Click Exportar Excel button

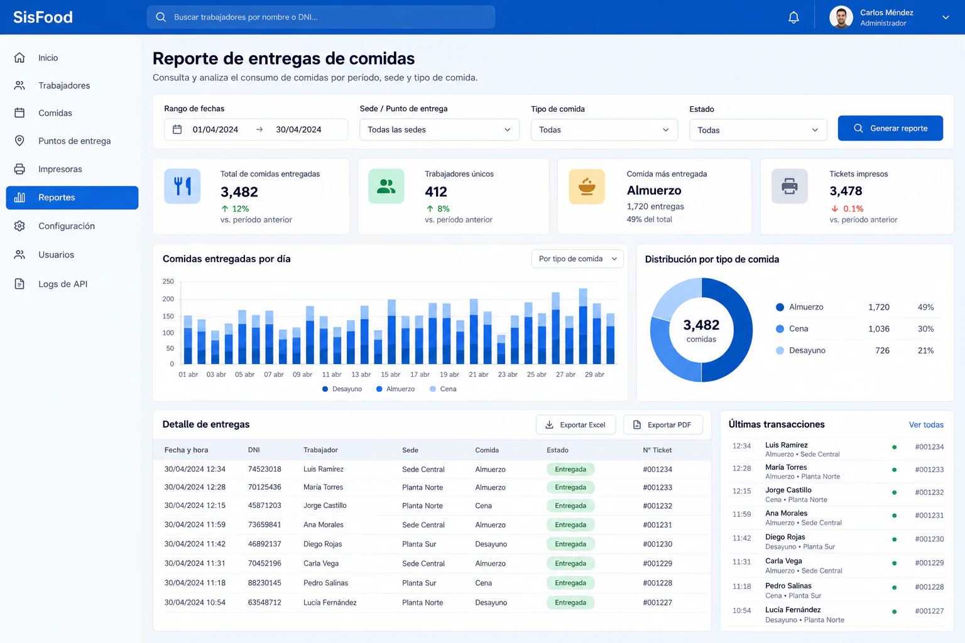tap(575, 425)
